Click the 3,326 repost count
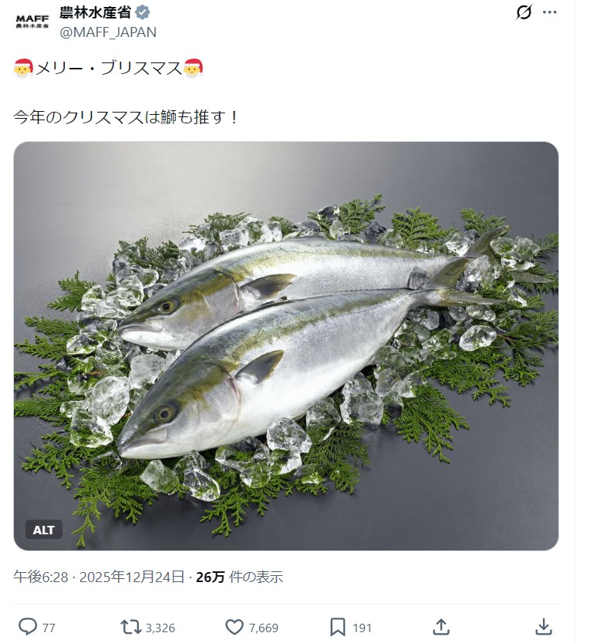The height and width of the screenshot is (643, 597). [x=160, y=628]
